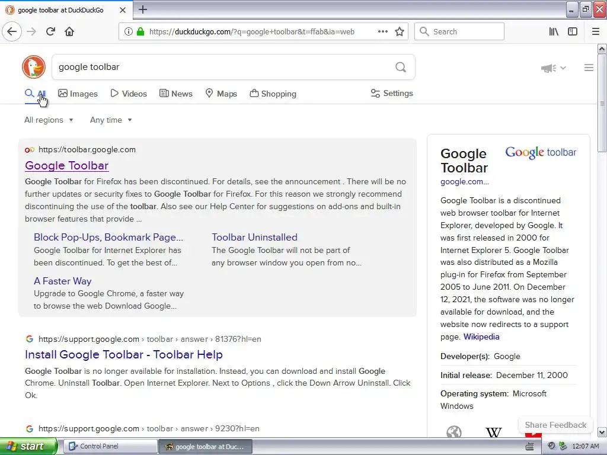The width and height of the screenshot is (607, 455).
Task: Reload the current page
Action: pyautogui.click(x=50, y=31)
